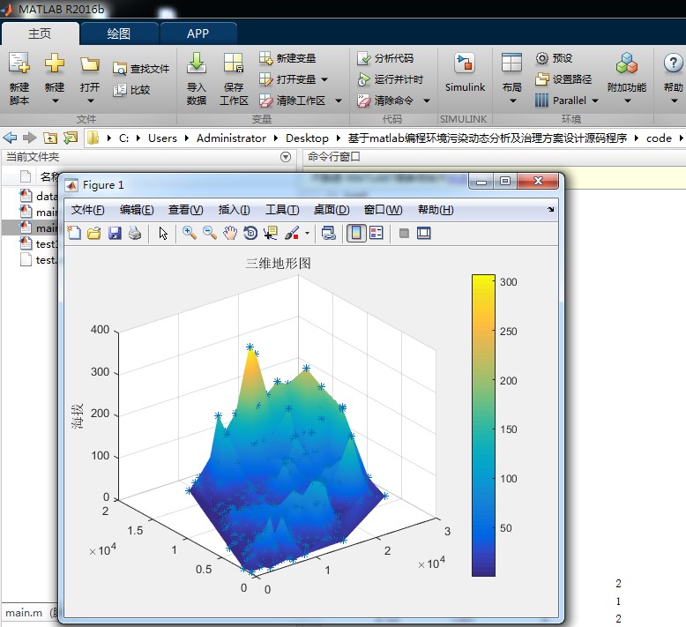Image resolution: width=686 pixels, height=627 pixels.
Task: Open 附加功能 add-ons menu
Action: [627, 78]
